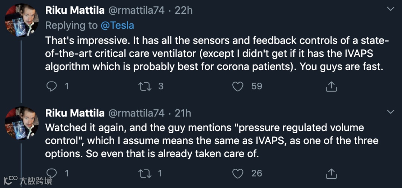Click Riku Mattila's name on the first tweet
402x188 pixels.
(74, 10)
